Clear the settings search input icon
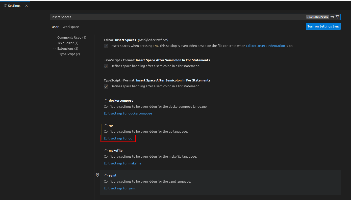 pyautogui.click(x=332, y=17)
